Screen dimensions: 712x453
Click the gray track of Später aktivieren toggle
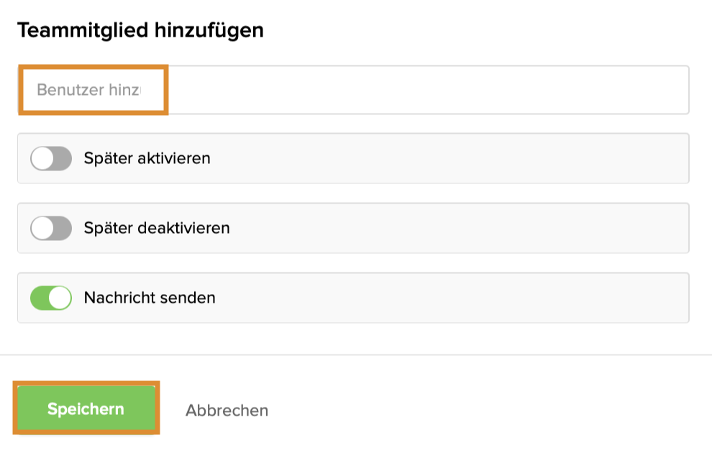(63, 158)
